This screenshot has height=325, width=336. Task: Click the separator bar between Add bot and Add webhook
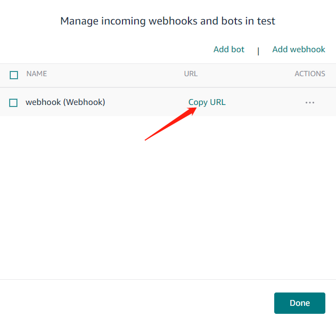pyautogui.click(x=258, y=51)
